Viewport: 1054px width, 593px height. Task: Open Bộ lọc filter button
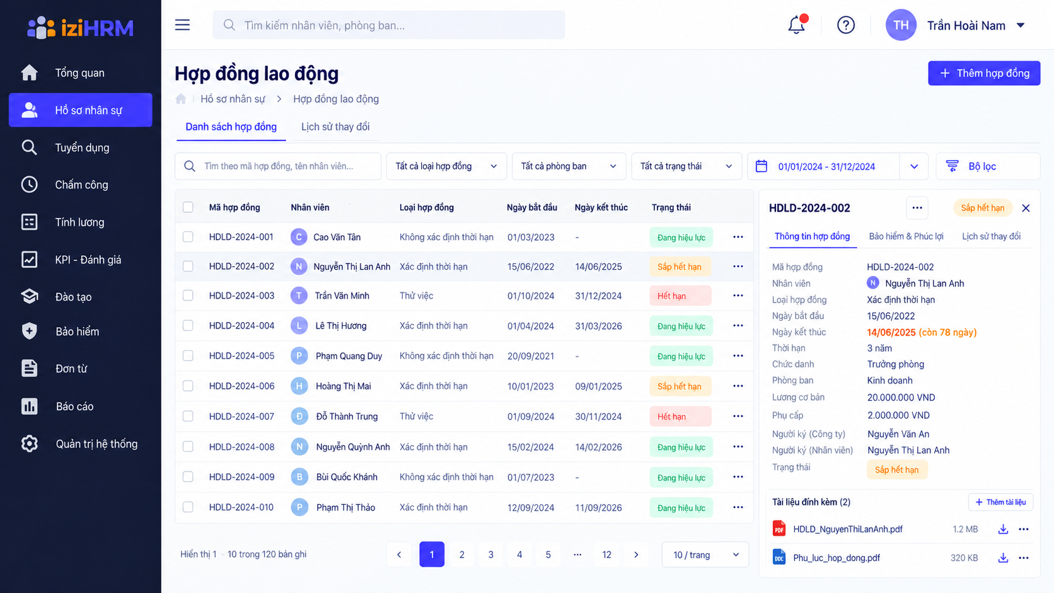click(x=988, y=166)
